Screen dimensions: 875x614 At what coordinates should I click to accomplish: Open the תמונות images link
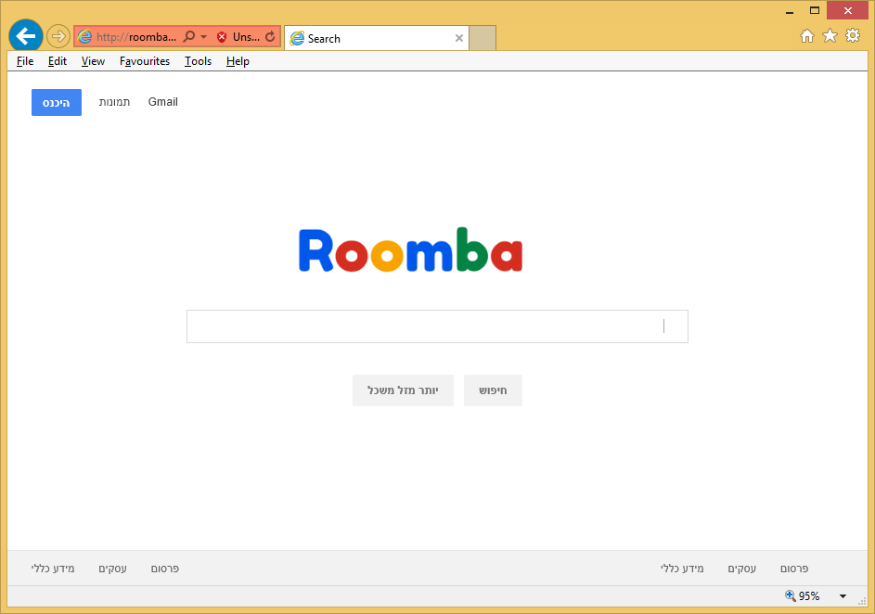pyautogui.click(x=114, y=102)
